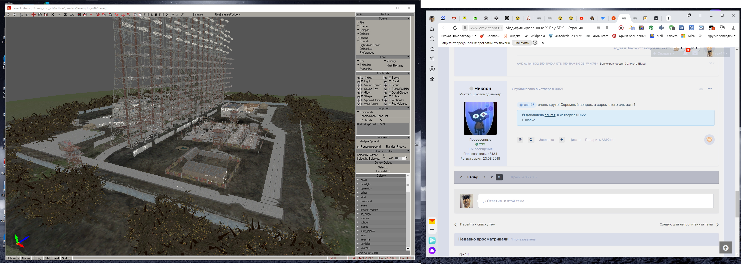This screenshot has width=741, height=264.
Task: Open Object List in Scene panel
Action: click(366, 49)
